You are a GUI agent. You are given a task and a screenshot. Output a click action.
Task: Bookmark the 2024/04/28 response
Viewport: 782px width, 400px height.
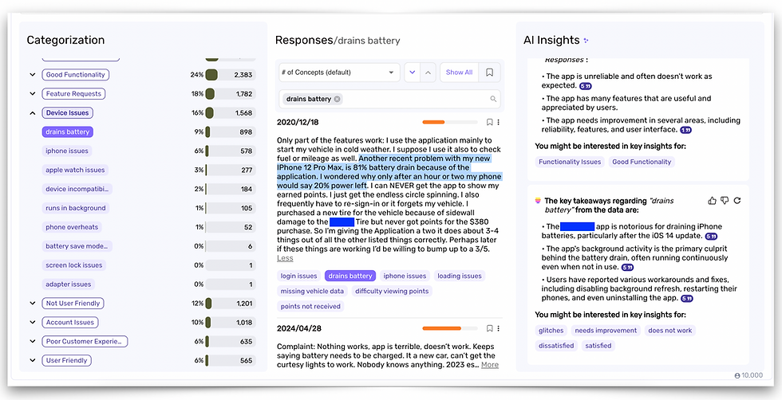(x=489, y=328)
